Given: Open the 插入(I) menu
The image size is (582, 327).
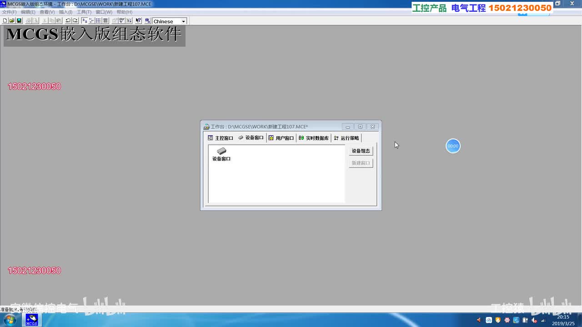Looking at the screenshot, I should pyautogui.click(x=66, y=12).
